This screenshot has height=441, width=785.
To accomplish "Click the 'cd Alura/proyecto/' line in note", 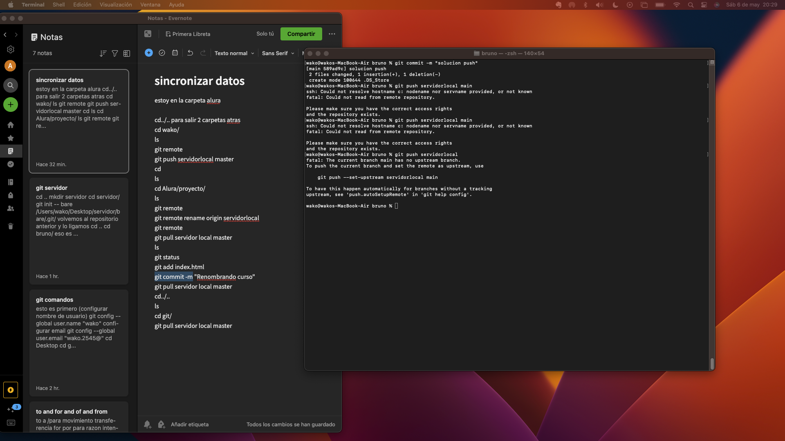I will [x=180, y=189].
